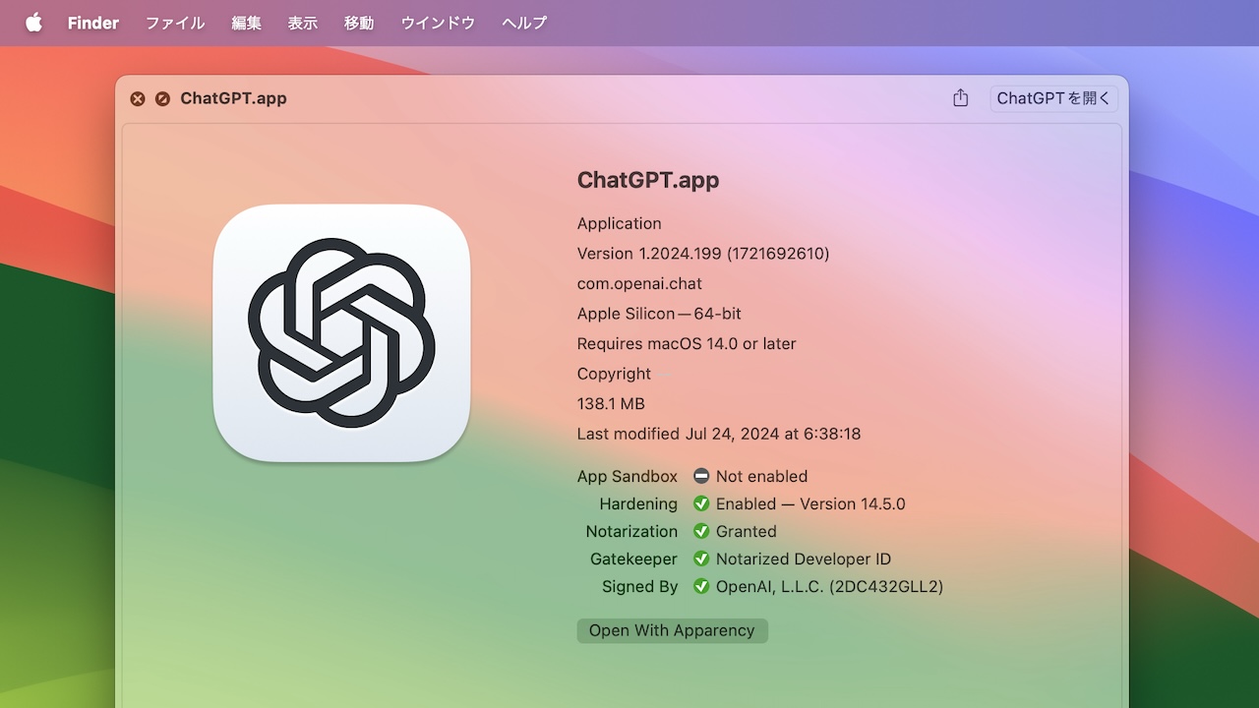Open the 編集 menu

point(246,23)
